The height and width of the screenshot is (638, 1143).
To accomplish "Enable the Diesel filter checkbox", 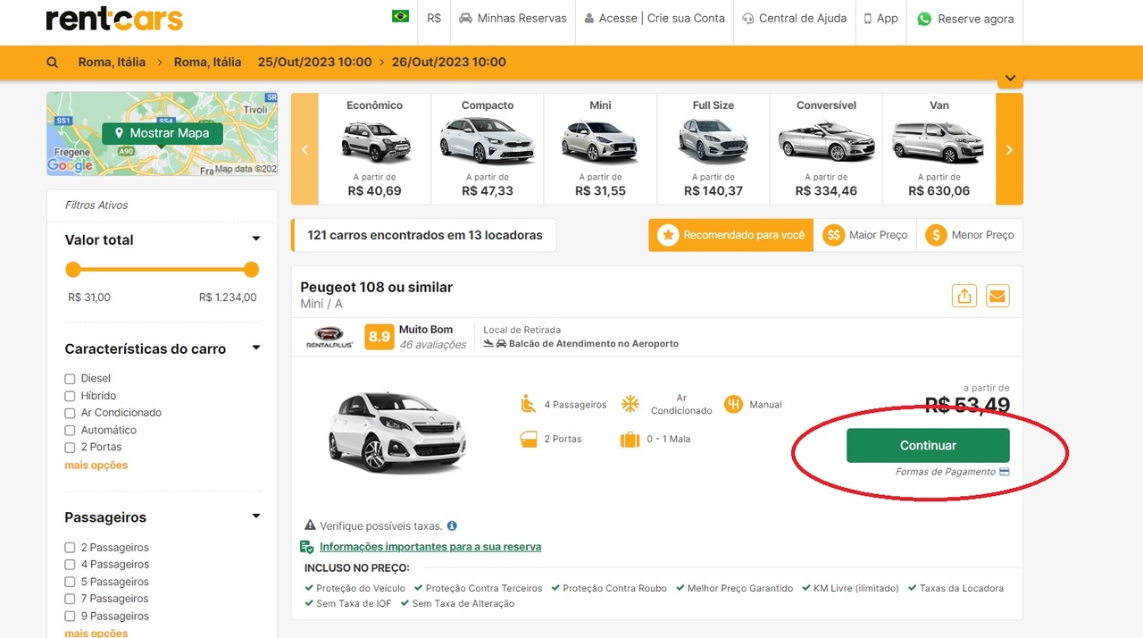I will tap(70, 379).
